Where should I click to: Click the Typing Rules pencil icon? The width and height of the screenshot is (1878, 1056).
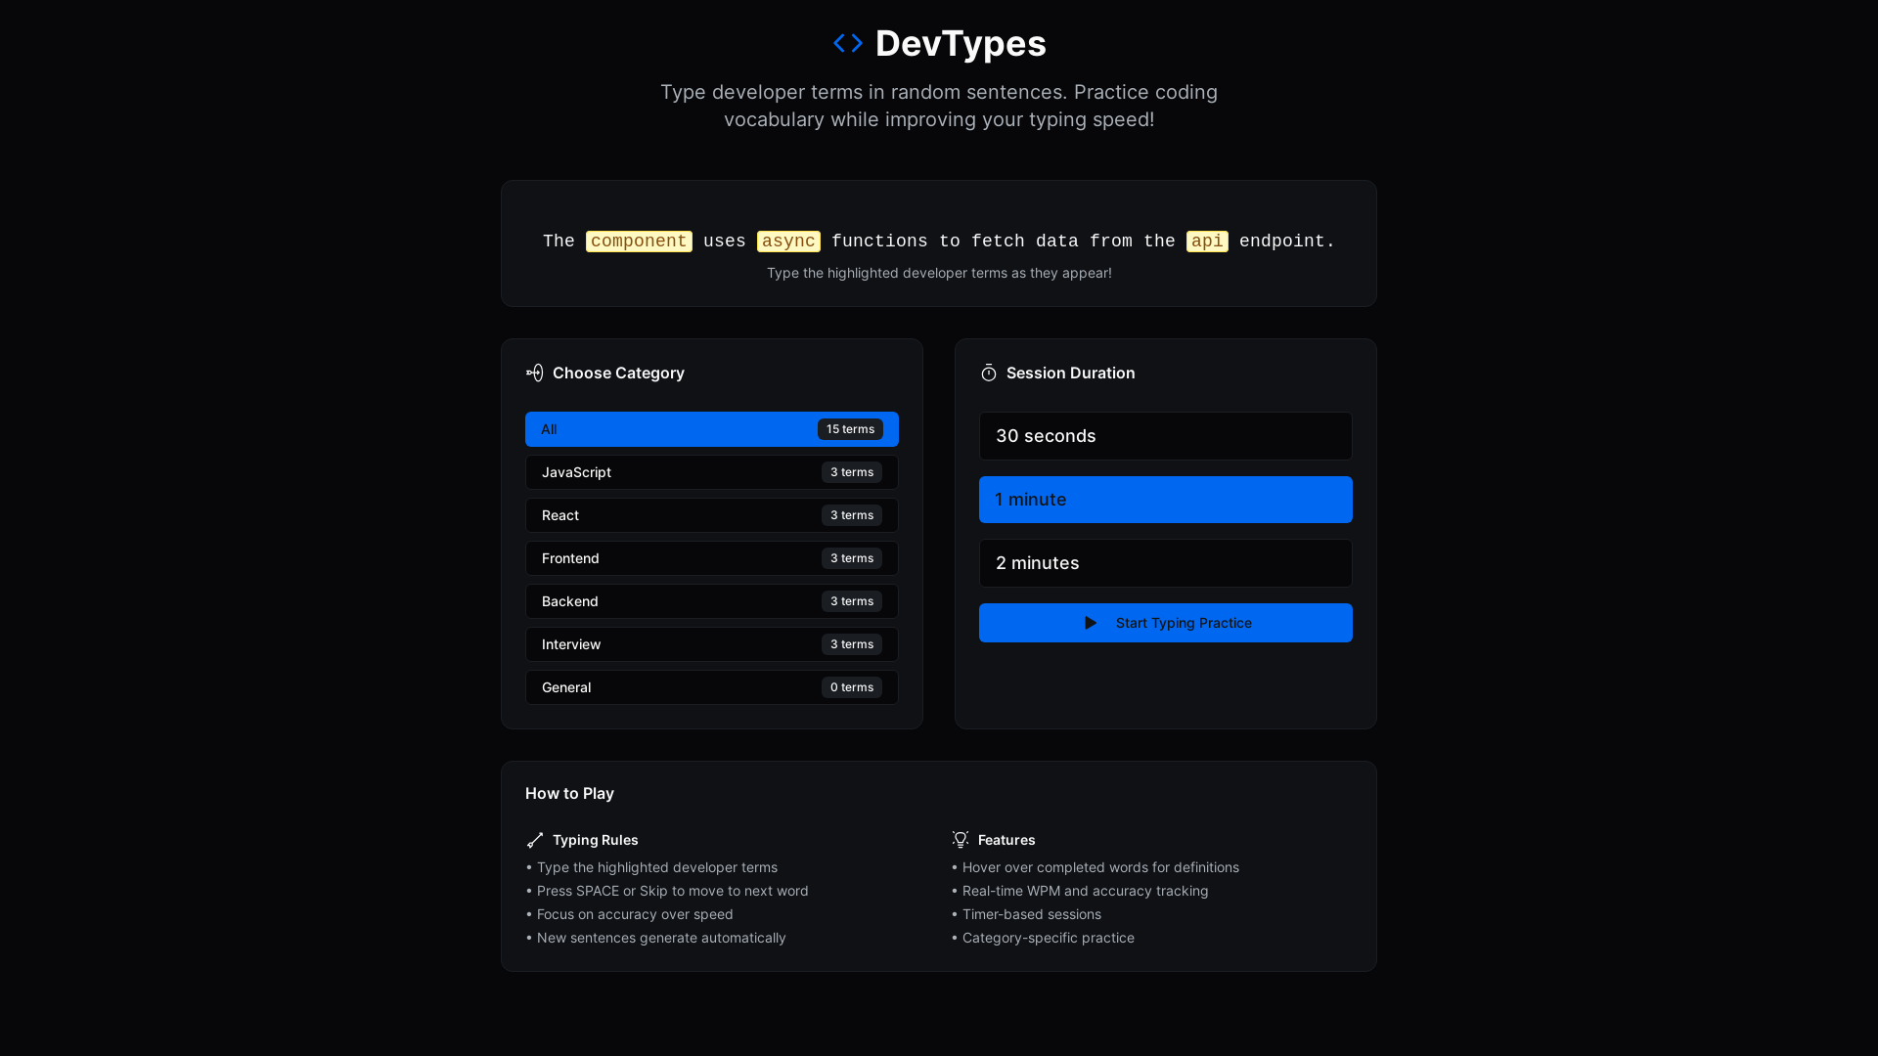[x=535, y=840]
